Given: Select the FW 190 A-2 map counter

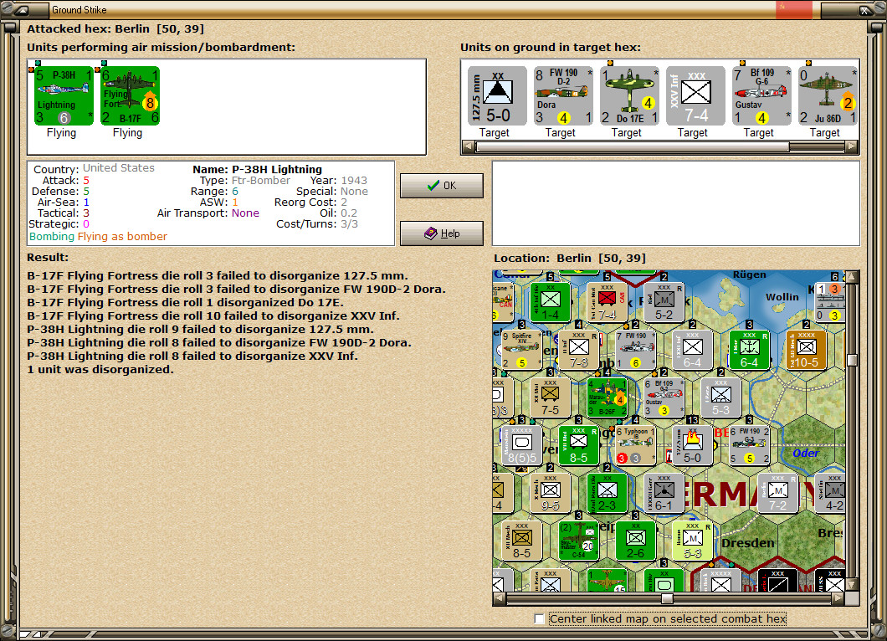Looking at the screenshot, I should [x=635, y=350].
